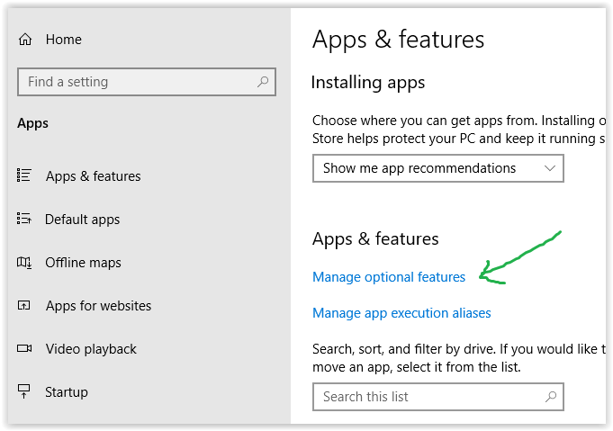Click the Apps & features list icon
The width and height of the screenshot is (613, 431).
[x=25, y=175]
